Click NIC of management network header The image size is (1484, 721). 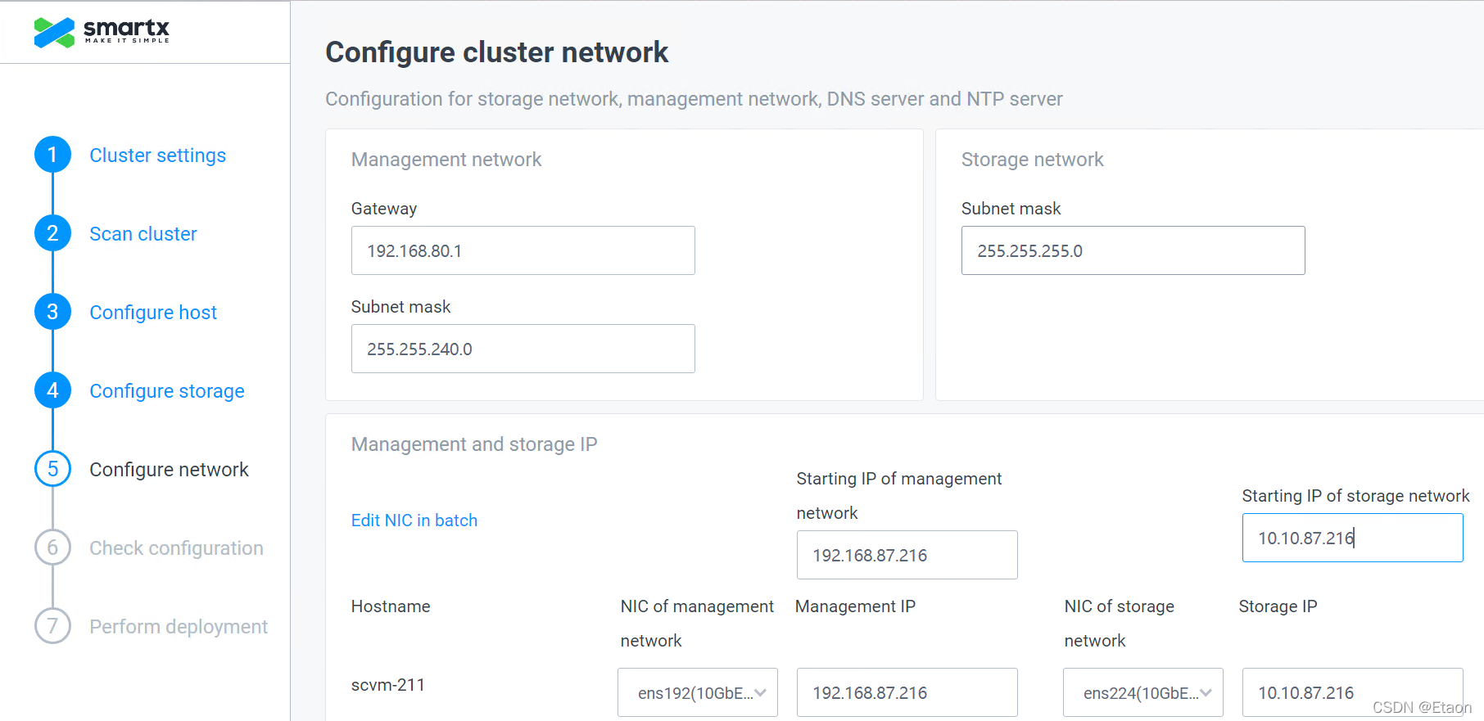tap(697, 624)
